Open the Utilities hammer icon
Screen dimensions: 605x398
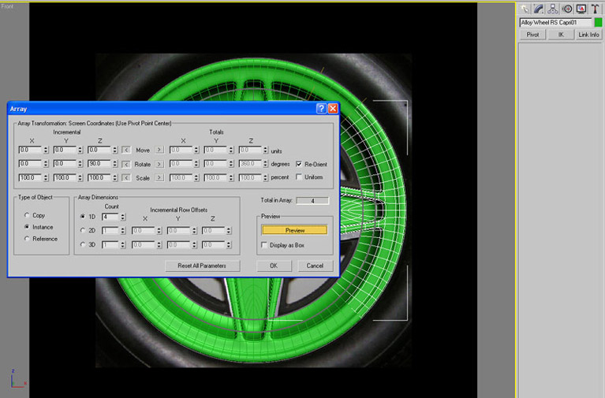[x=595, y=9]
